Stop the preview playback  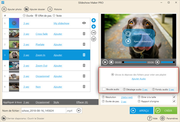pyautogui.click(x=111, y=62)
